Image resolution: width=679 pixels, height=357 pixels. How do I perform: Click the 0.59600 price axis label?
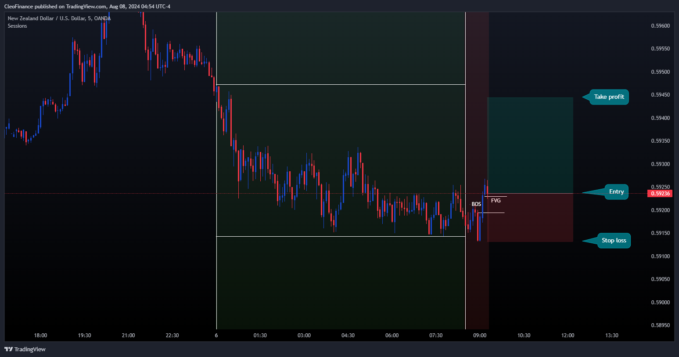pyautogui.click(x=660, y=26)
